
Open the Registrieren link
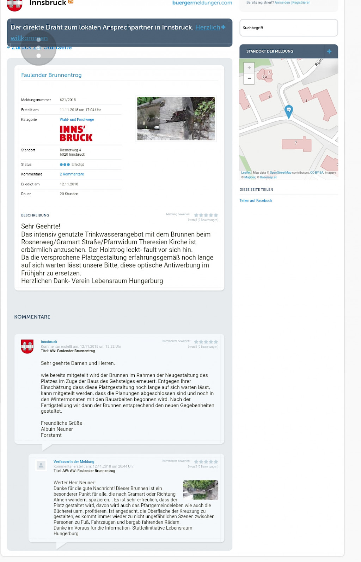tap(301, 2)
